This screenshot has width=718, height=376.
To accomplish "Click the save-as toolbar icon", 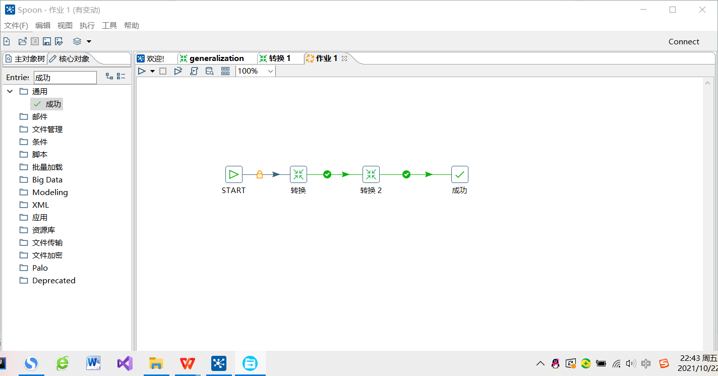I will (59, 41).
